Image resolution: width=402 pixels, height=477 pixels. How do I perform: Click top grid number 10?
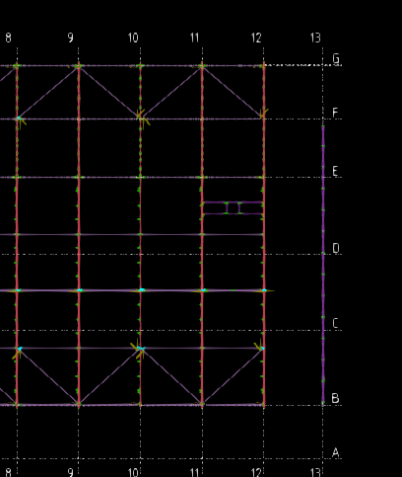click(x=133, y=38)
